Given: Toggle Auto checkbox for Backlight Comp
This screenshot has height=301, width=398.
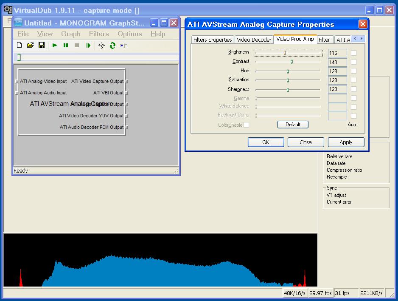Looking at the screenshot, I should [353, 116].
